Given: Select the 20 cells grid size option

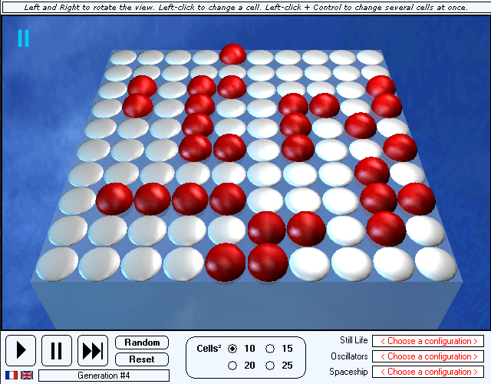Looking at the screenshot, I should point(232,366).
